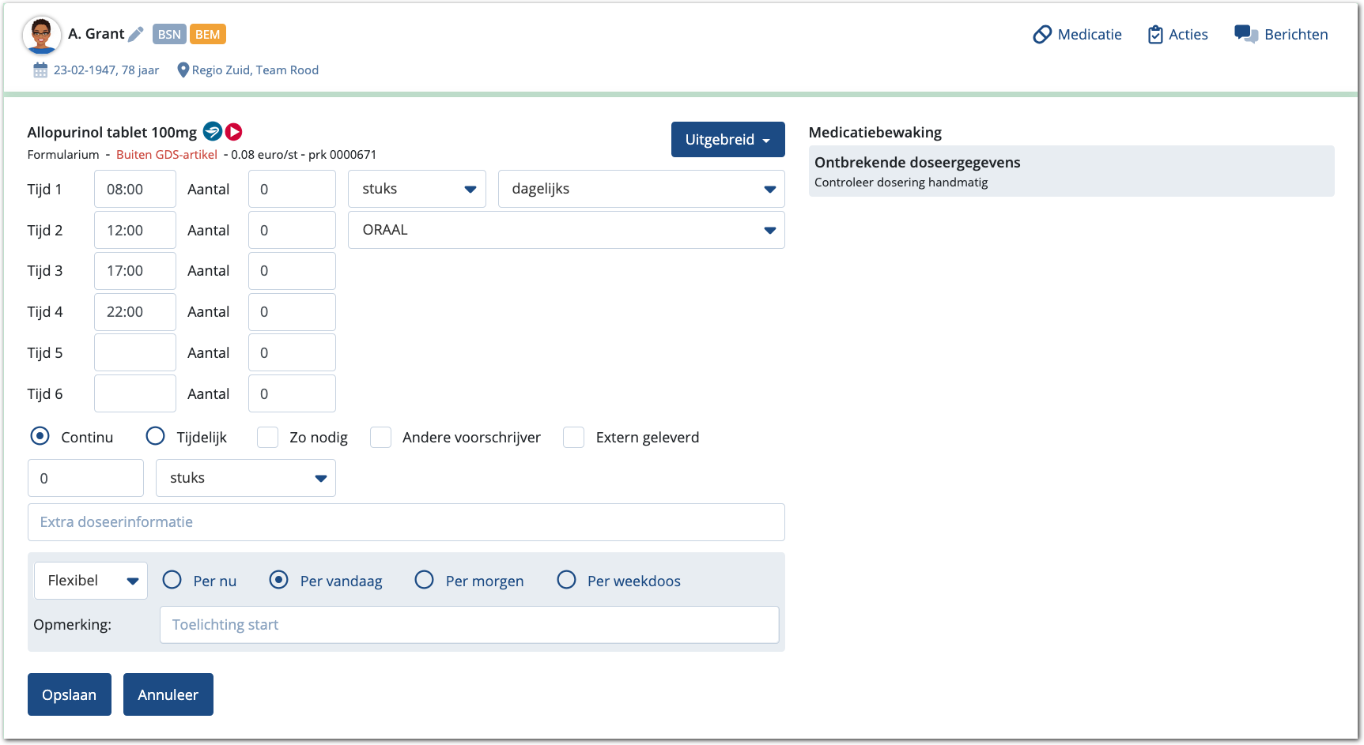Open the ORAAL route dropdown

(x=566, y=230)
